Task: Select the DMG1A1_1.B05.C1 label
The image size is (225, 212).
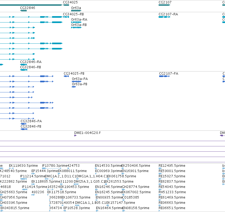Action: (90, 203)
